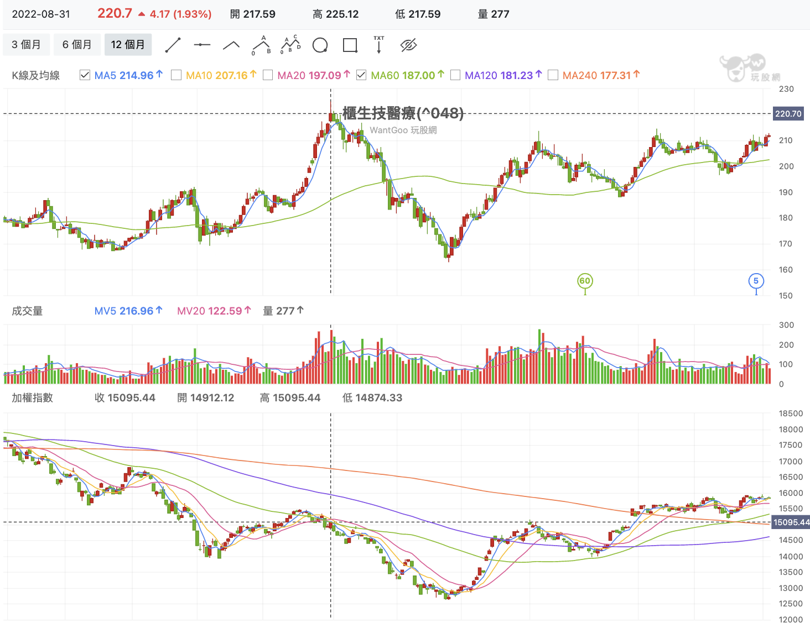
Task: Click the 開 217.59 opening price
Action: pyautogui.click(x=253, y=14)
